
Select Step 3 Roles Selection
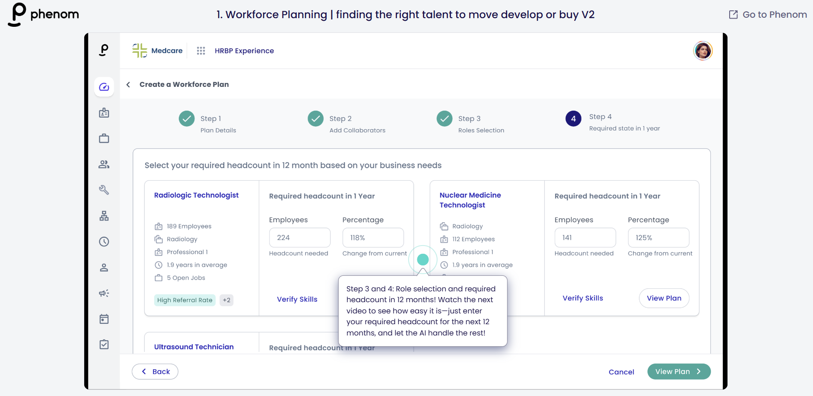point(481,124)
